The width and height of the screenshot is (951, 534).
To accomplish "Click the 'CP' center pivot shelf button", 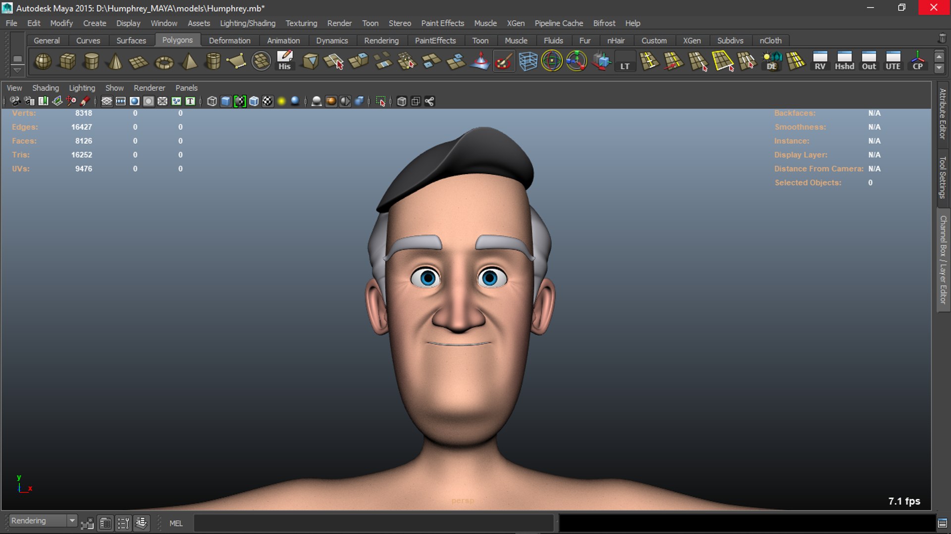I will [917, 61].
